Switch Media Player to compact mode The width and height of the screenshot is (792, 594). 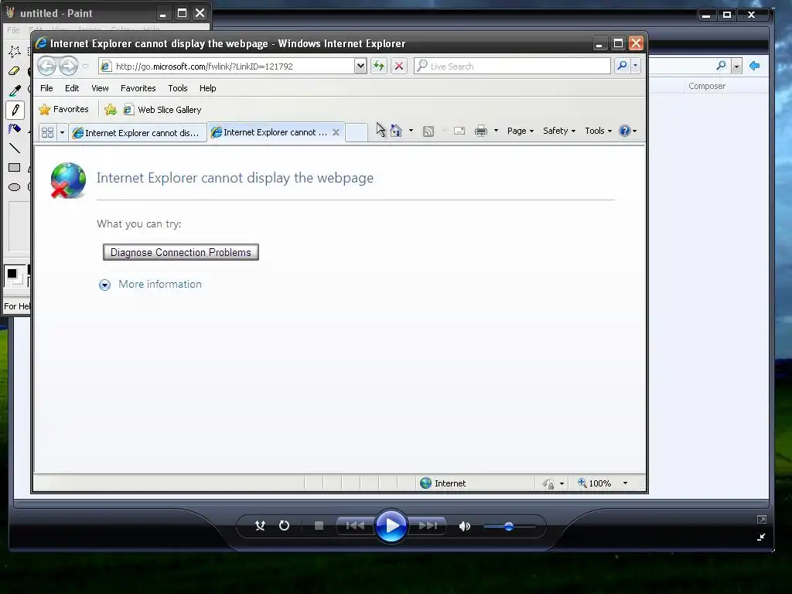762,538
